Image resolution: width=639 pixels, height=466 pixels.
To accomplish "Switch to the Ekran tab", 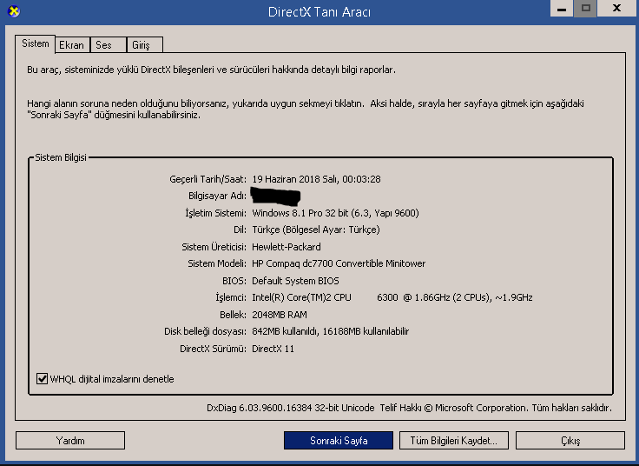I will click(72, 45).
